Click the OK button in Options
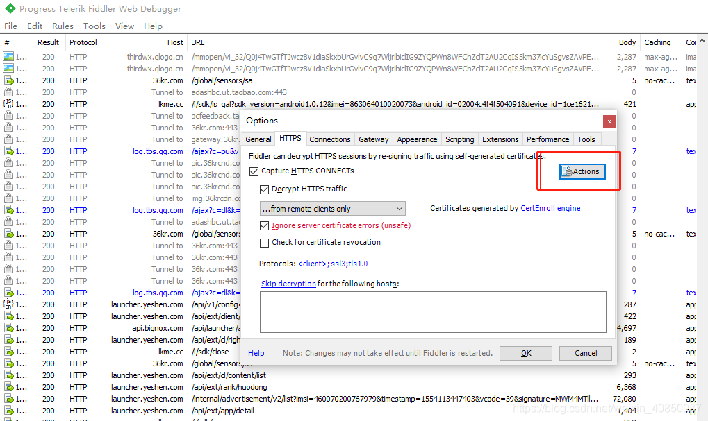Viewport: 708px width, 421px height. tap(526, 353)
